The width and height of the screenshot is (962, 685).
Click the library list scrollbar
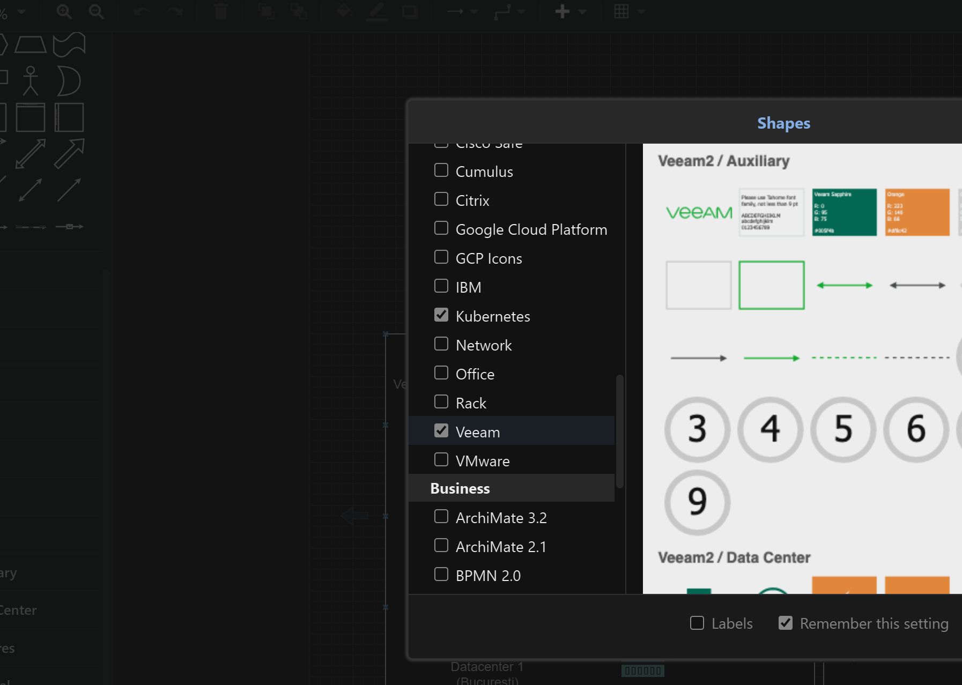[620, 431]
